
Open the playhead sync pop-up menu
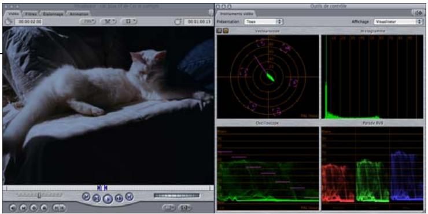pos(108,21)
